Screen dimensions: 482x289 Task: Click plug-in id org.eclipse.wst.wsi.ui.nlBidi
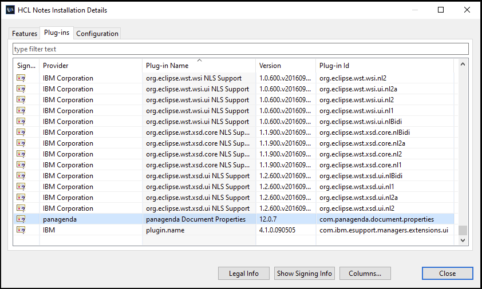[361, 122]
